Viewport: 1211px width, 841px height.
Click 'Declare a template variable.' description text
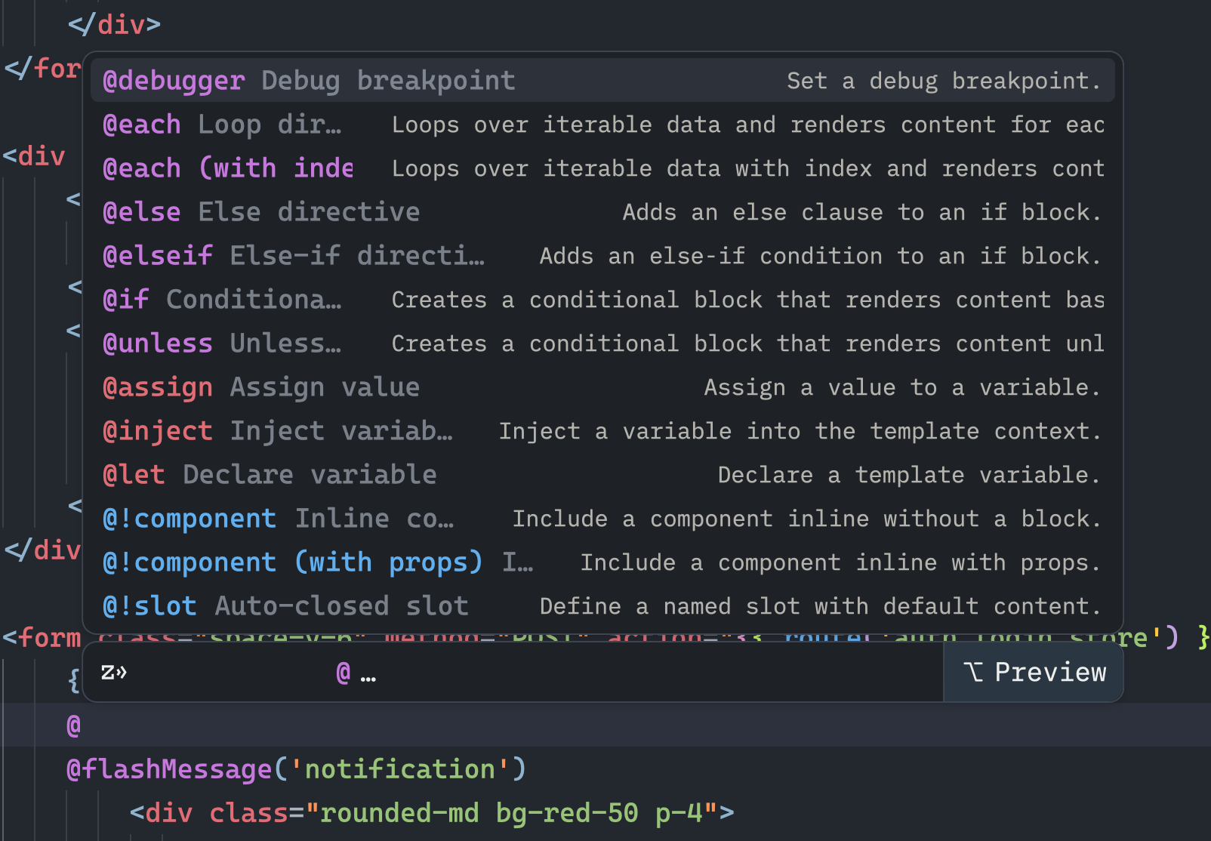pyautogui.click(x=909, y=474)
